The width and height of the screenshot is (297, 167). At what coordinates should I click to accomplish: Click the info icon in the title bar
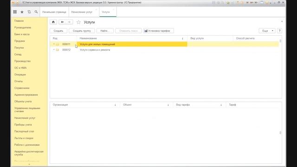point(267,3)
